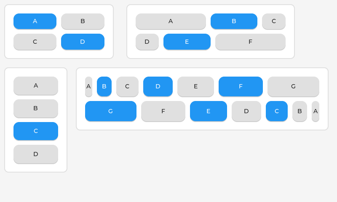The image size is (337, 202).
Task: Turn off blue D in the four-button grid
Action: [x=83, y=41]
